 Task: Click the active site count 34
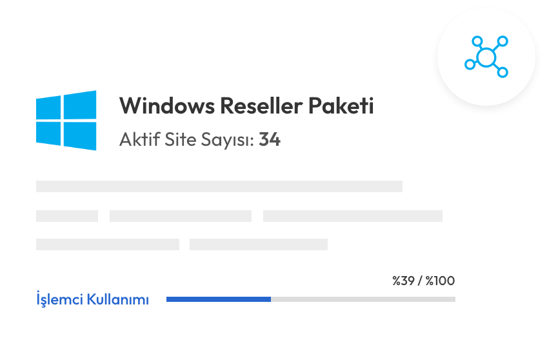270,139
